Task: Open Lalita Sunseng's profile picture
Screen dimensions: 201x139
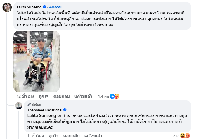Action: coord(7,7)
